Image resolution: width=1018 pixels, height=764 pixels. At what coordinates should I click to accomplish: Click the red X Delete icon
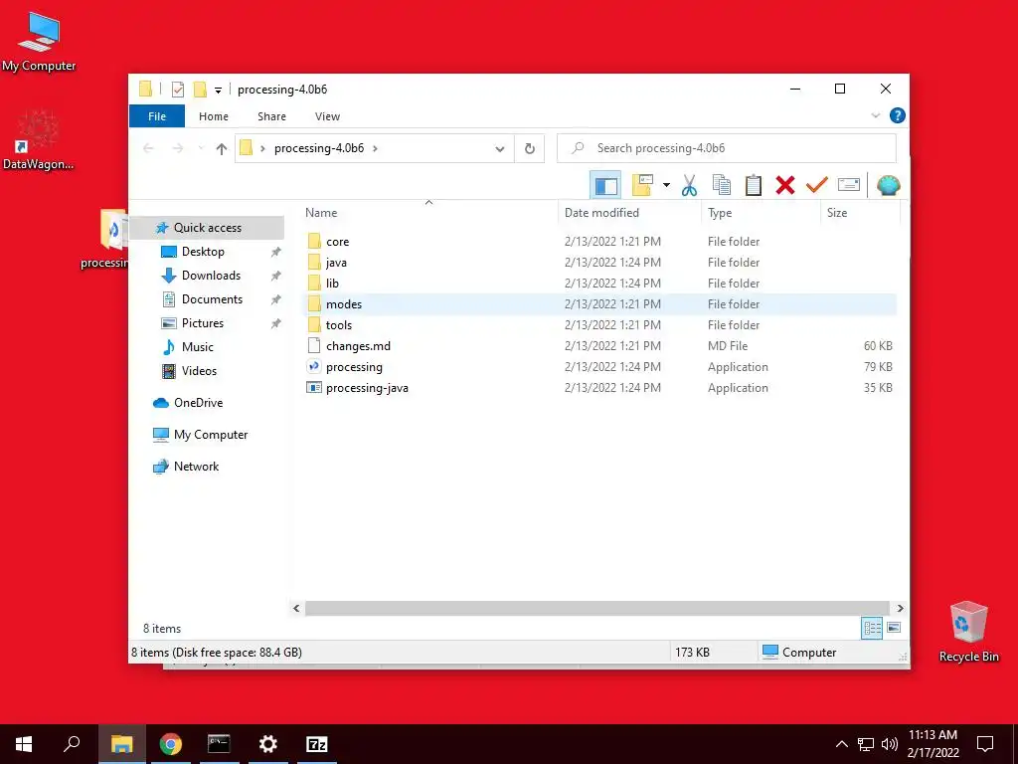[785, 186]
